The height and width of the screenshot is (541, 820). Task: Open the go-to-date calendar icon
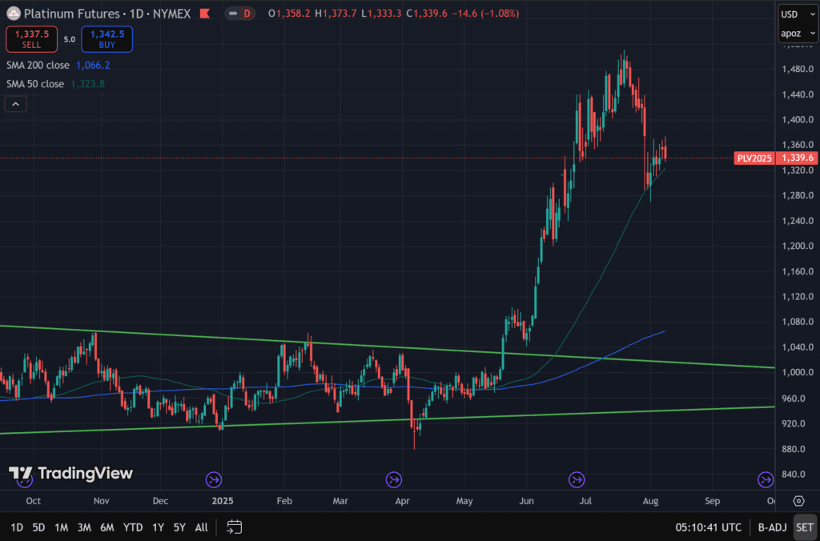234,527
